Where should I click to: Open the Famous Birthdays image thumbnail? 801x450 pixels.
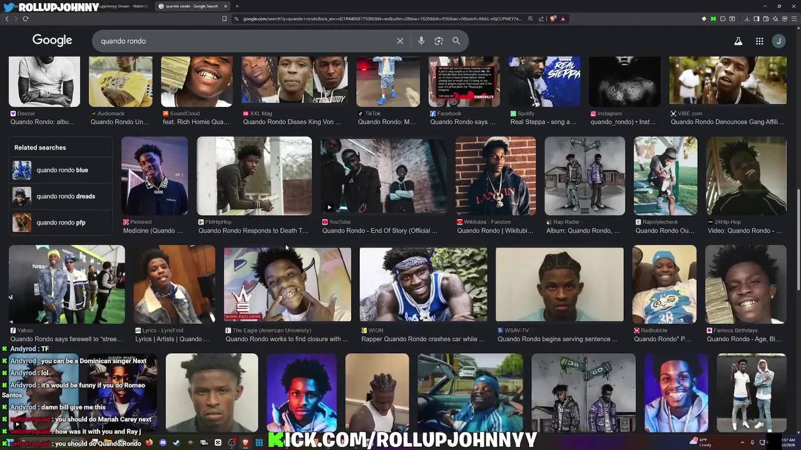(x=746, y=284)
